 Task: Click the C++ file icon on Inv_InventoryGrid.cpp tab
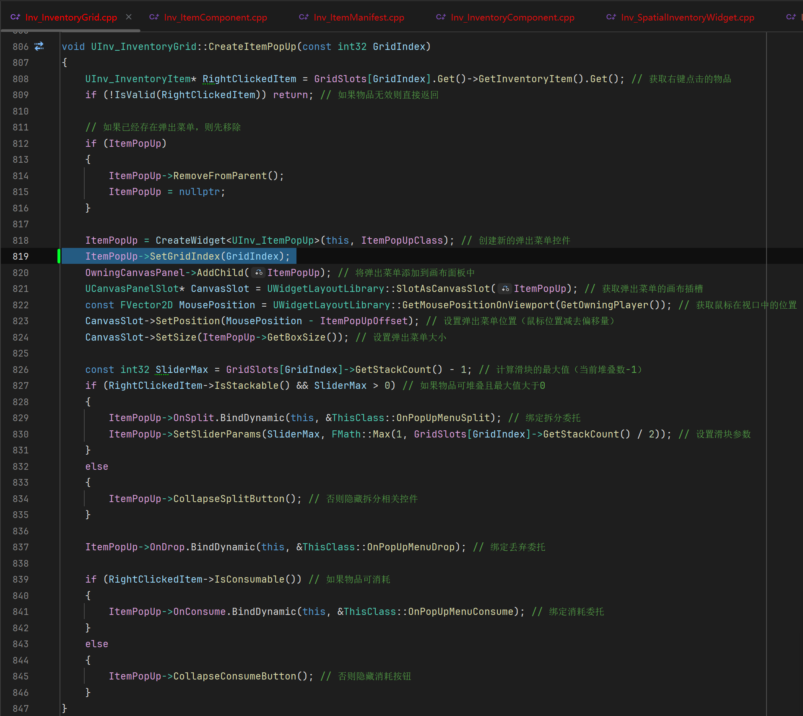point(16,17)
